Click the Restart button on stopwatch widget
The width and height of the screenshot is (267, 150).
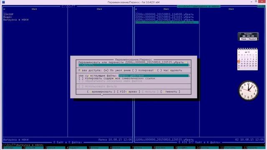click(252, 39)
